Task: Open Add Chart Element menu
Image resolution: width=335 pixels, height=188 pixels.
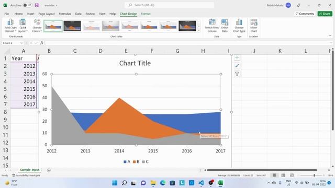Action: [10, 26]
